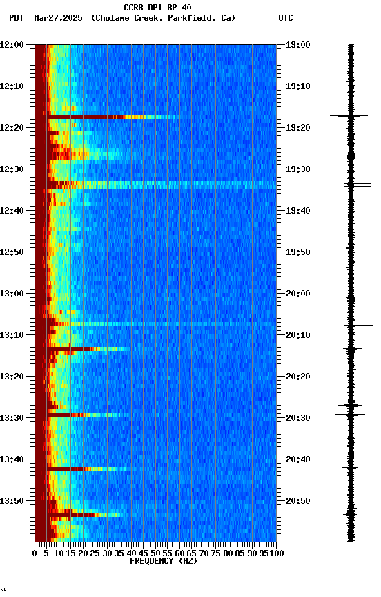
Task: Click the seismogram spike near 20:42
Action: [353, 468]
